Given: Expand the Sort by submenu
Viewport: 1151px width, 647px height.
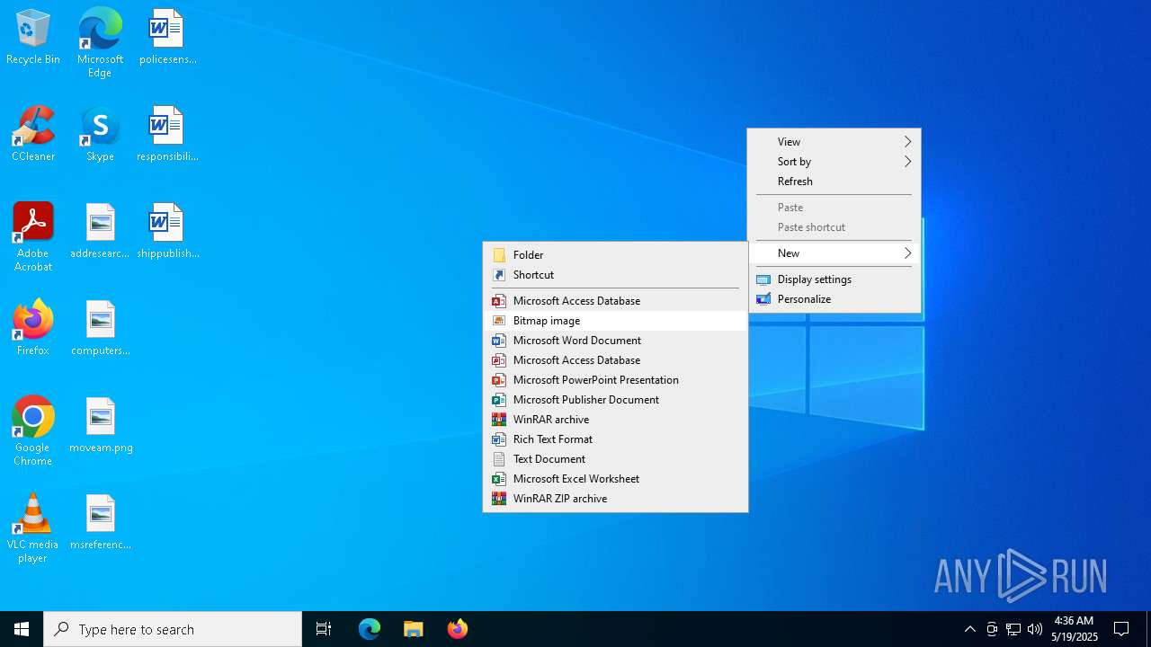Looking at the screenshot, I should coord(834,161).
